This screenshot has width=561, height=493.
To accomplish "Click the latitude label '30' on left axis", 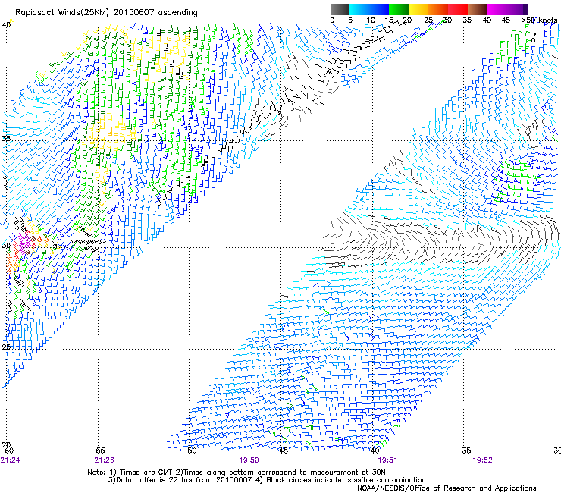I will click(x=6, y=246).
